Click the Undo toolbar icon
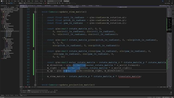 tap(14, 3)
